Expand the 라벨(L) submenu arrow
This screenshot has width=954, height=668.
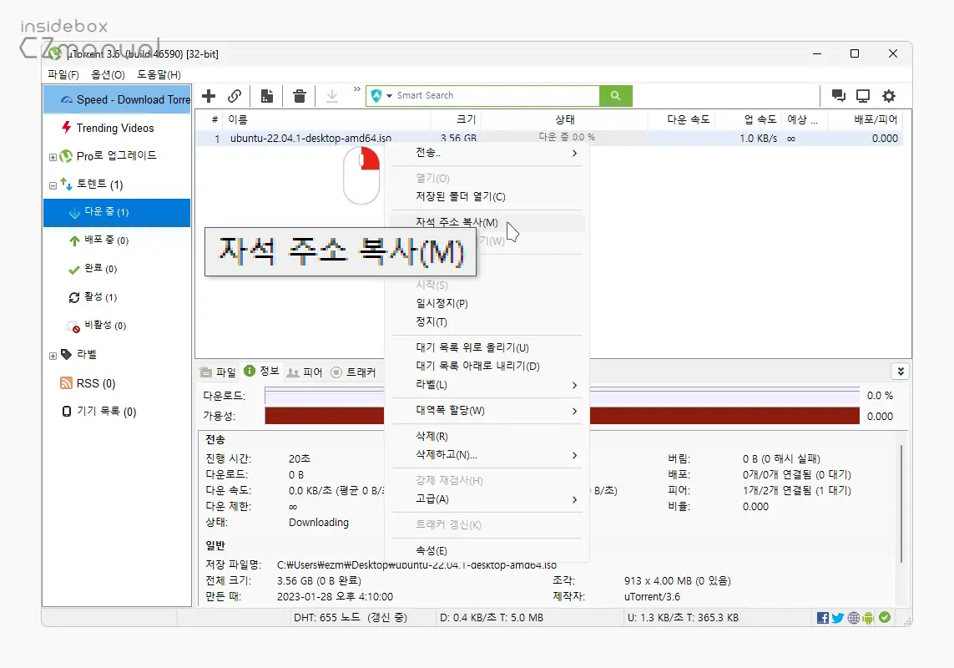click(x=574, y=386)
